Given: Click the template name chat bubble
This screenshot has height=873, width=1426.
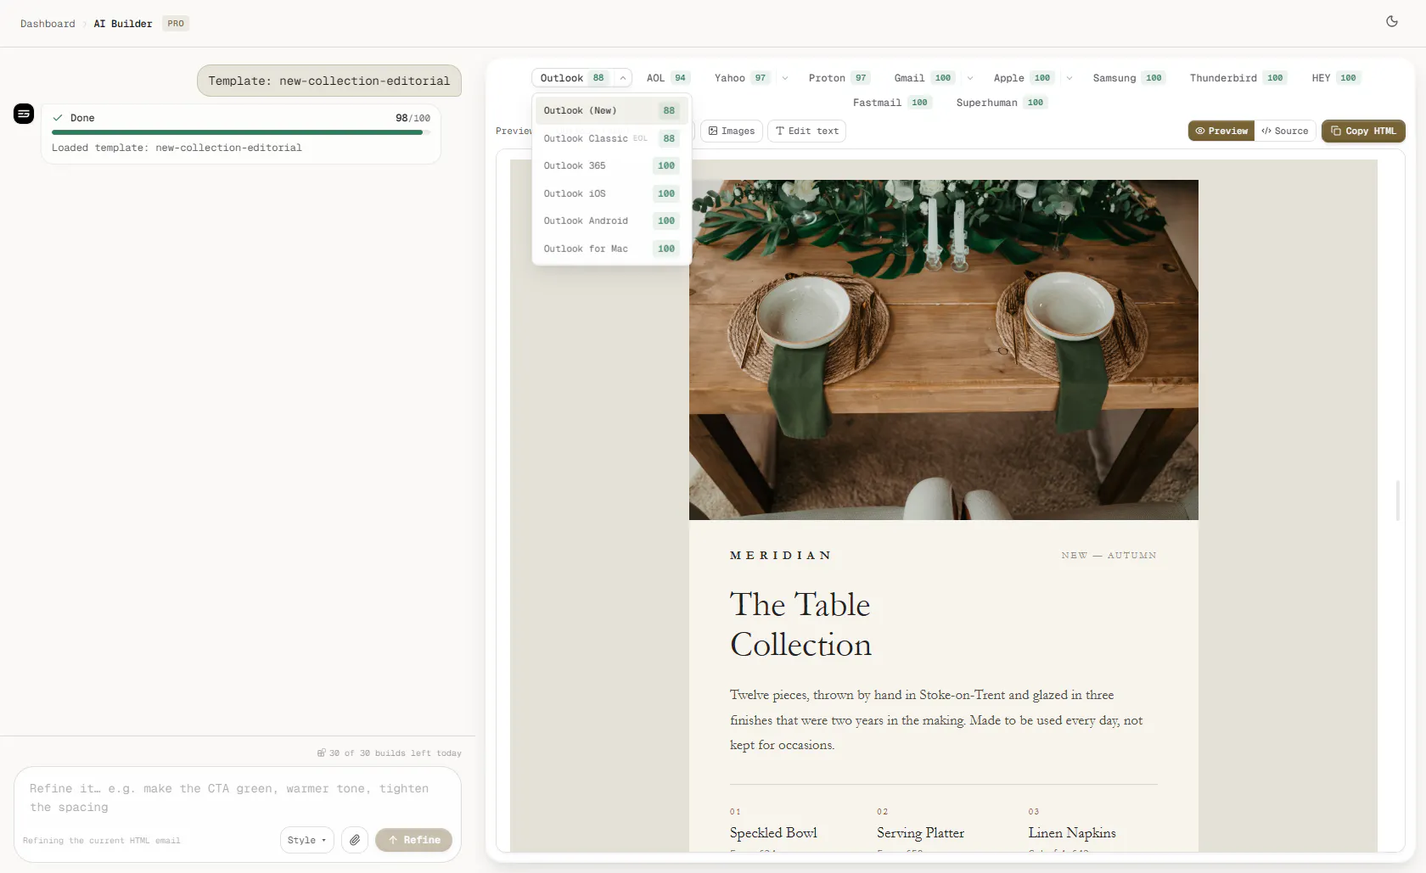Looking at the screenshot, I should coord(329,81).
